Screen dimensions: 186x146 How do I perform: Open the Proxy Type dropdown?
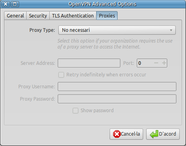[117, 30]
